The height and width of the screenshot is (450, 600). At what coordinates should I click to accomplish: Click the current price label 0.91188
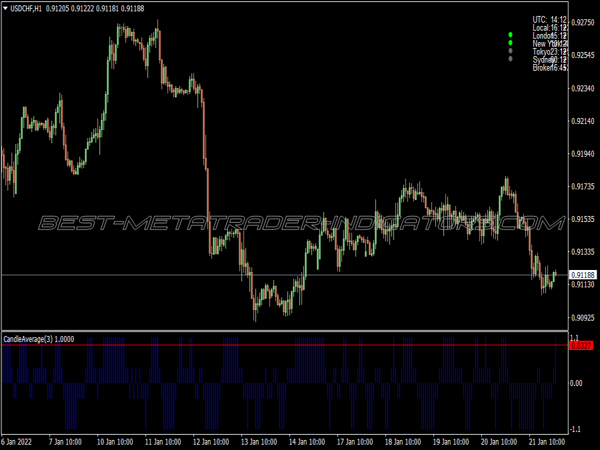click(x=583, y=275)
